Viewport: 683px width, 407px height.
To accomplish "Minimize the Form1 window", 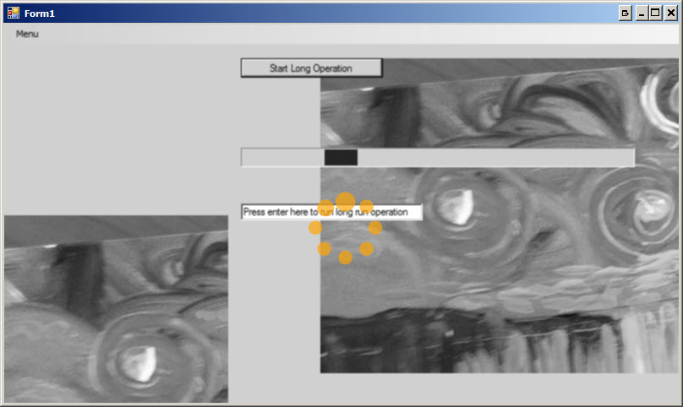I will tap(642, 13).
